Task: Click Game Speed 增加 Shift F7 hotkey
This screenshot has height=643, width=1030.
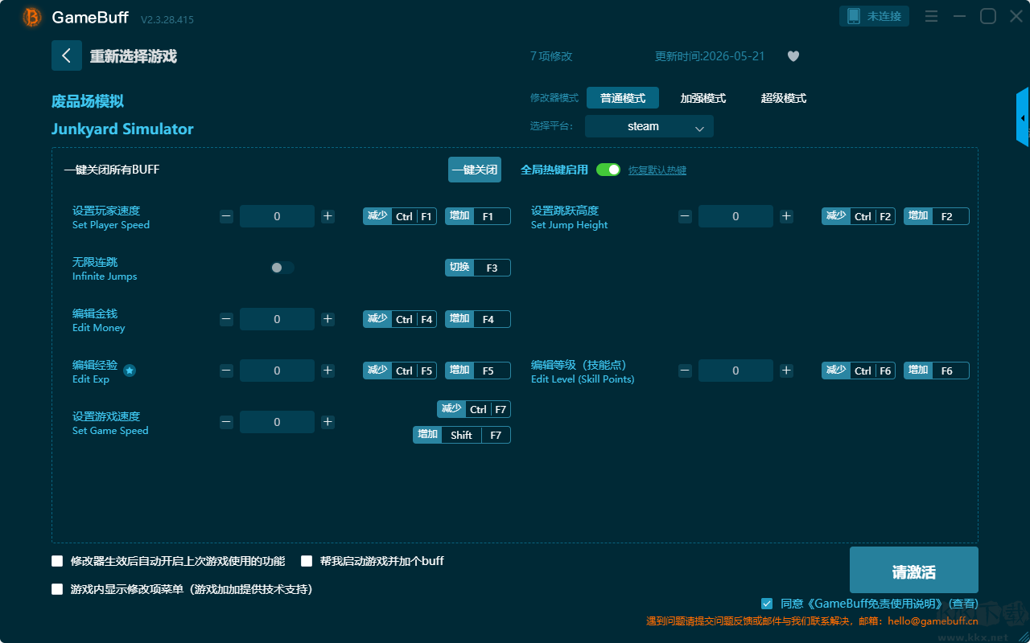Action: point(462,435)
